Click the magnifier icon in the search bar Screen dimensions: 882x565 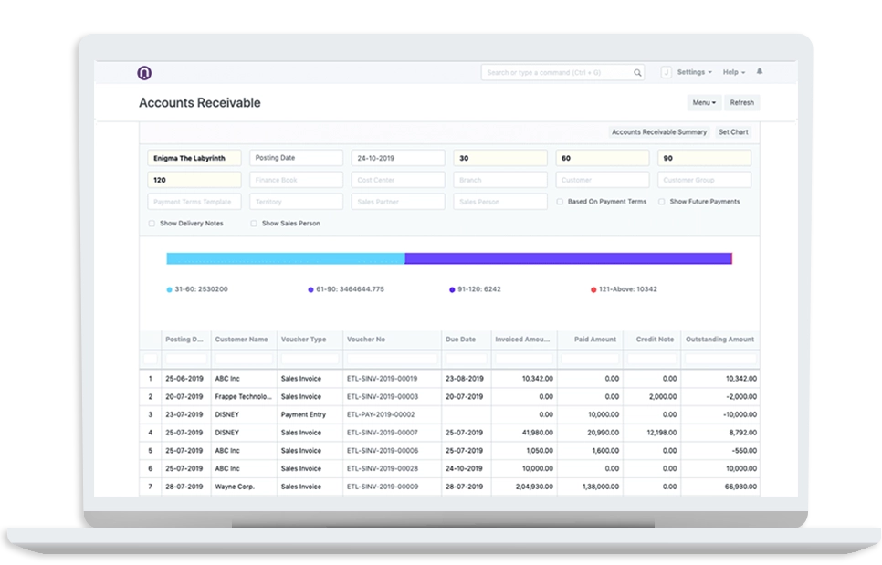point(636,71)
